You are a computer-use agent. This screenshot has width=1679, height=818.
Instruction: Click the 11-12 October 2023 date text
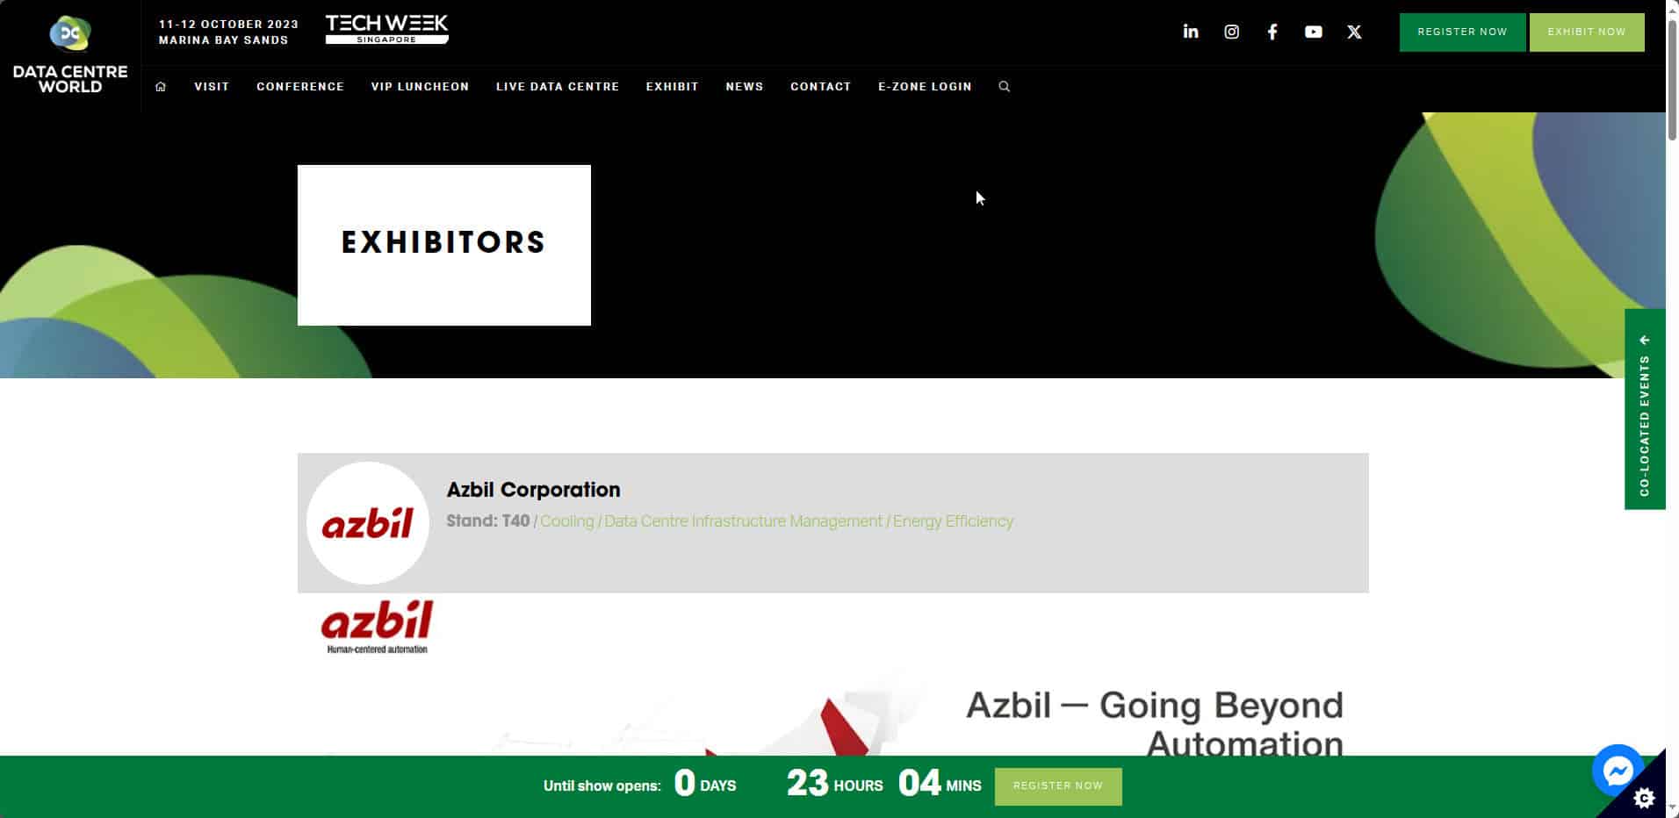pos(228,24)
